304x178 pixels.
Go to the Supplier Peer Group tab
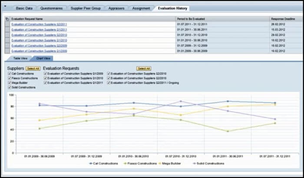click(86, 8)
